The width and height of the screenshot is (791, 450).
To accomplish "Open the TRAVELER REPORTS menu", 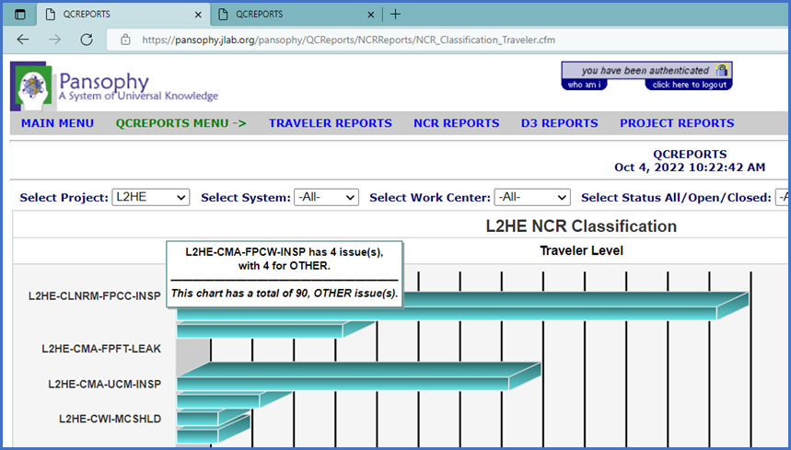I will (x=330, y=123).
